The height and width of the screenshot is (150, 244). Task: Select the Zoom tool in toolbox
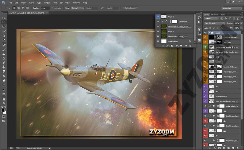tap(4, 103)
